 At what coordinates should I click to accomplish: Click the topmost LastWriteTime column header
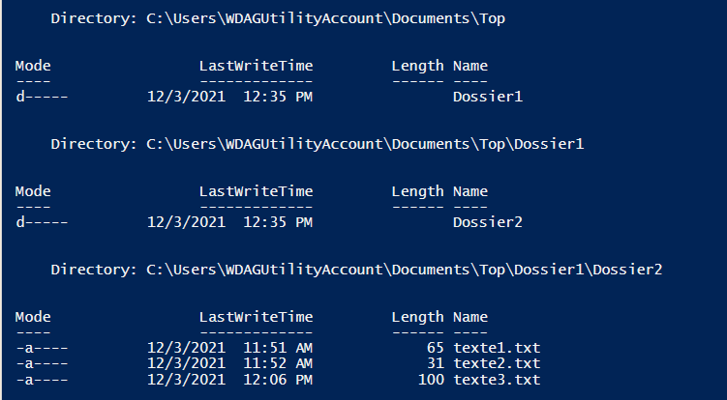pos(256,66)
